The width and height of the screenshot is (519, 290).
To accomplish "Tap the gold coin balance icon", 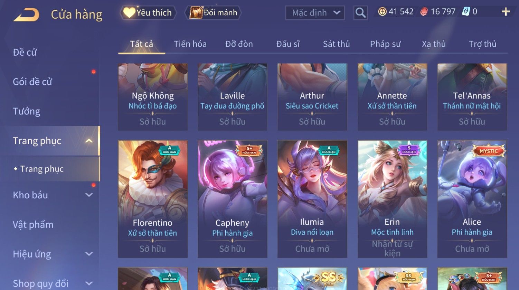I will [x=382, y=12].
